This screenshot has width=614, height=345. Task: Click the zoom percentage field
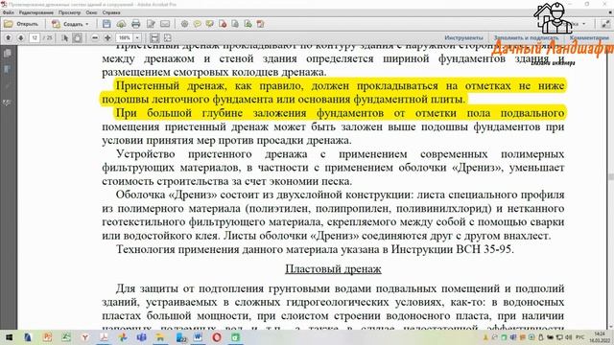click(125, 38)
